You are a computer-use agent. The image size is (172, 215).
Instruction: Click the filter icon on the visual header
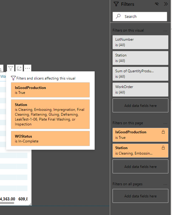(x=11, y=68)
